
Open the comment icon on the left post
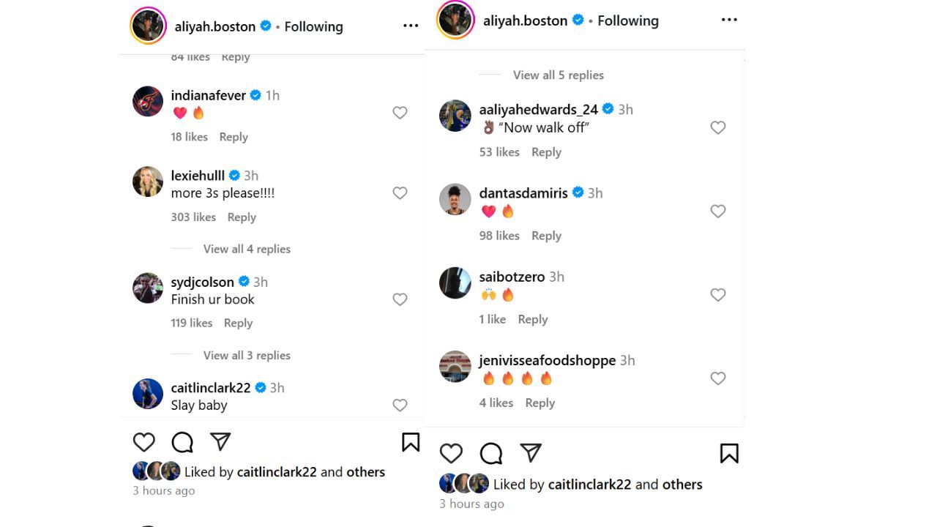182,442
